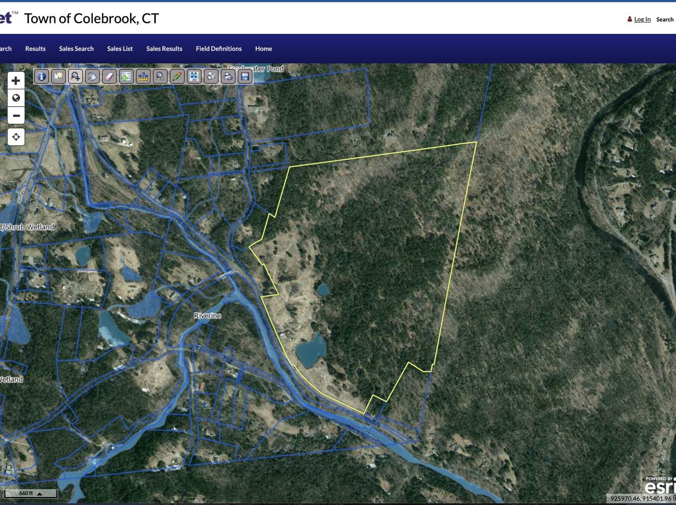This screenshot has width=676, height=505.
Task: Select the measure distance ruler tool
Action: pyautogui.click(x=143, y=77)
